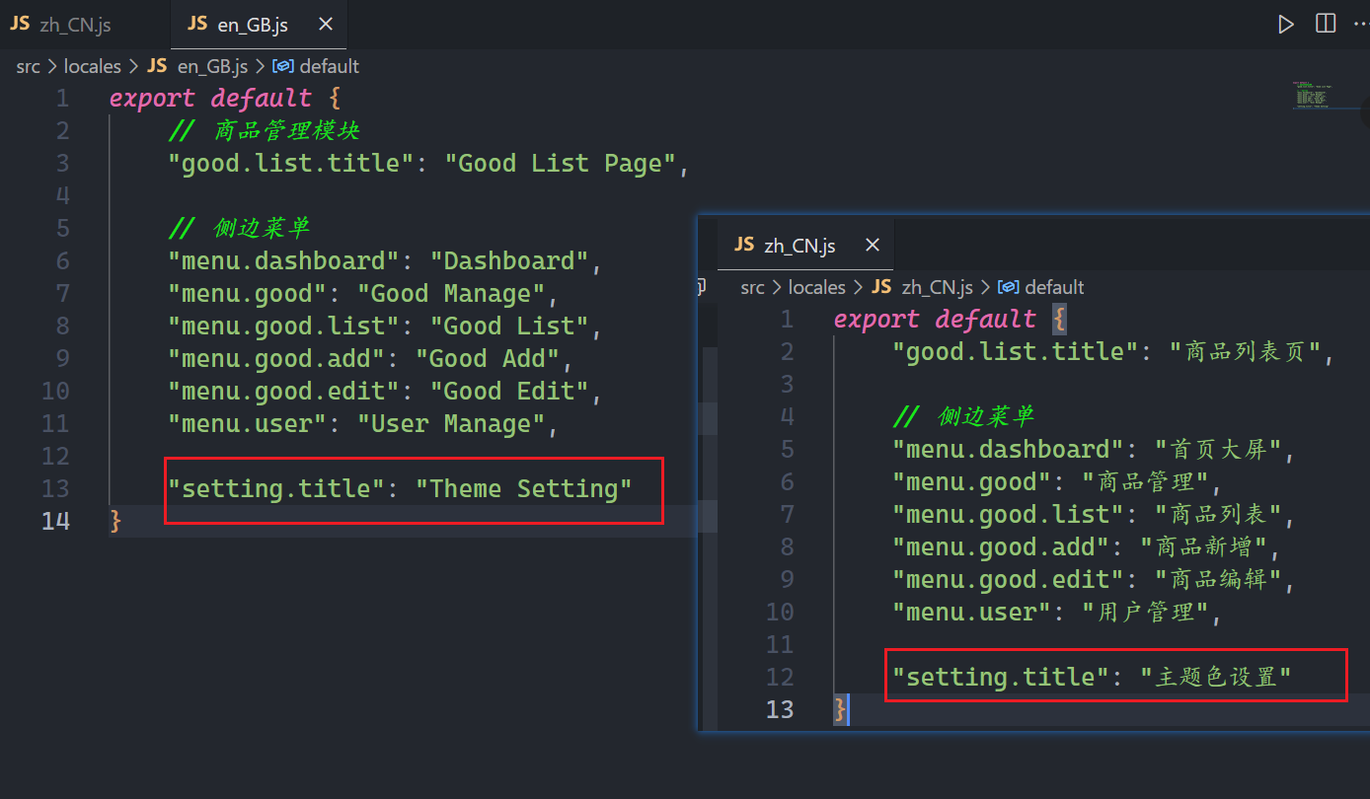Click the "Good Manage" value in en_GB.js

click(451, 293)
